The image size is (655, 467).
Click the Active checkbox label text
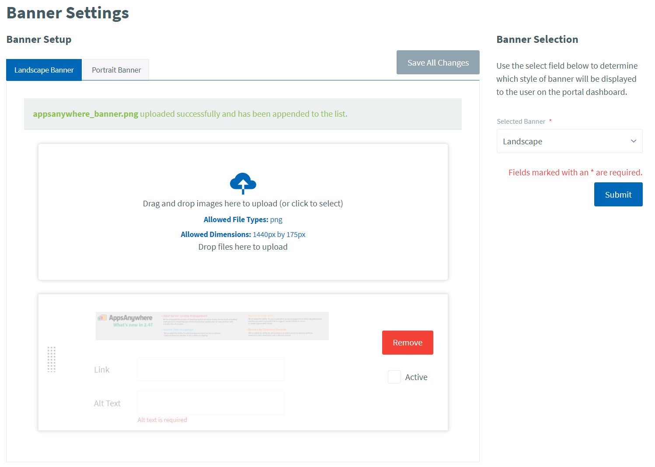click(416, 377)
